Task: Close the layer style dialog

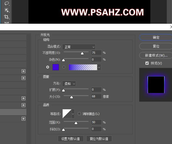Action: 171,27
